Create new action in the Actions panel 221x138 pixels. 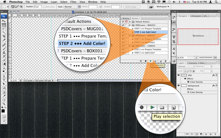[161, 61]
